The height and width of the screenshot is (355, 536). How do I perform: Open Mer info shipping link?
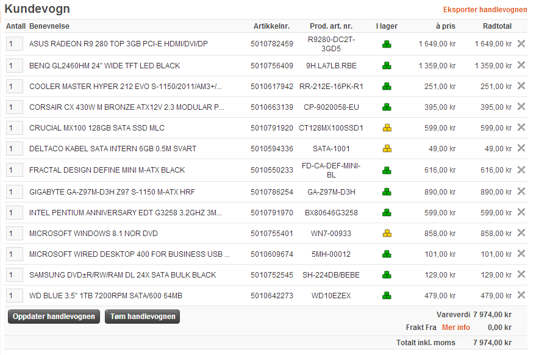(456, 328)
